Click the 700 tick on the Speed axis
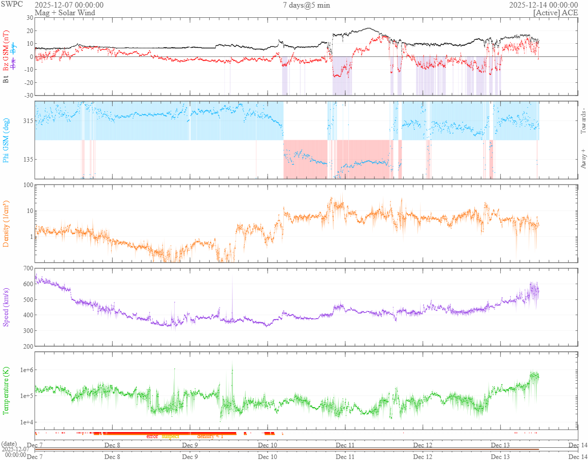588x460 pixels. 28,268
